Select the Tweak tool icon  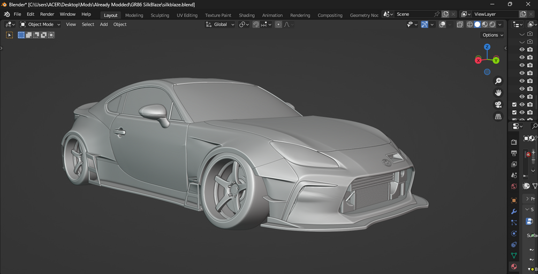9,35
